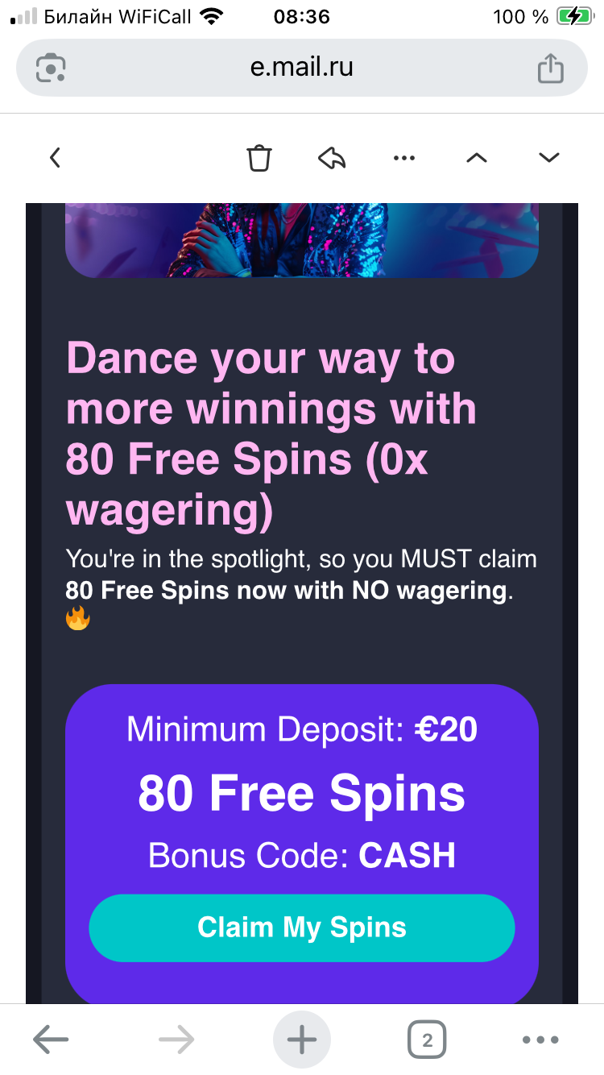This screenshot has width=604, height=1075.
Task: Go to next message with down chevron
Action: click(549, 158)
